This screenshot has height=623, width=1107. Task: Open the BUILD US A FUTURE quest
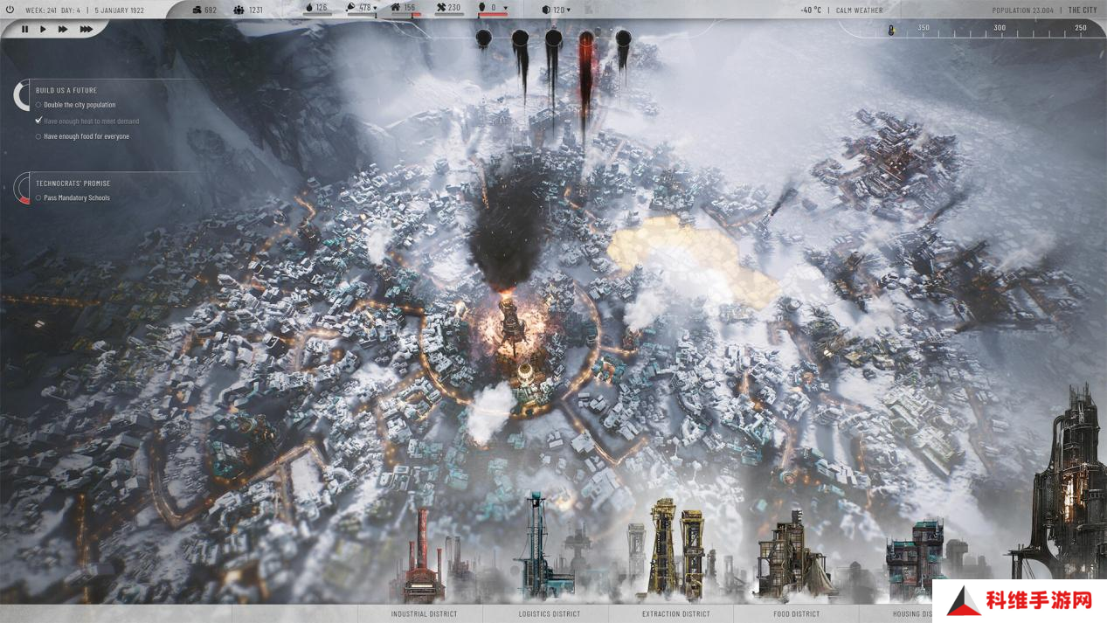click(x=66, y=91)
